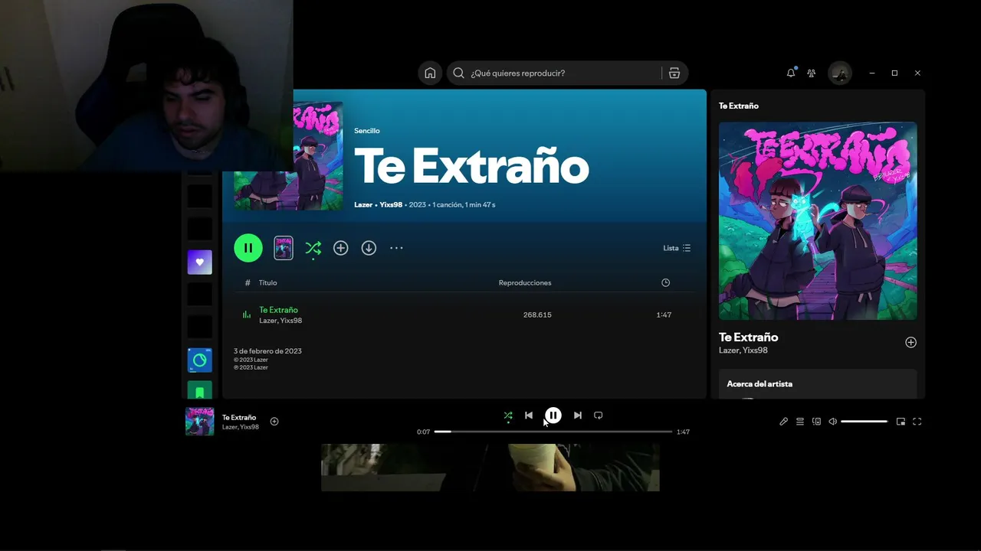Open 'Acerca del artista' card
The image size is (981, 551).
[818, 384]
